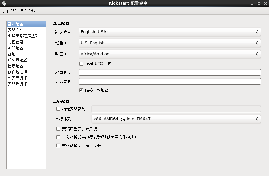Select 分区信息 in the sidebar
Screen dimensions: 269x176
coord(26,42)
